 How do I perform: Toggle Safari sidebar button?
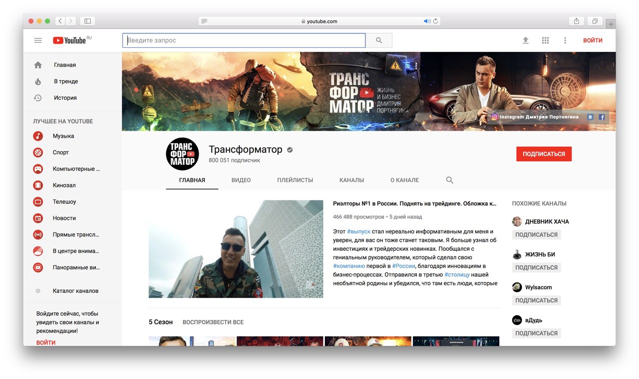click(87, 21)
